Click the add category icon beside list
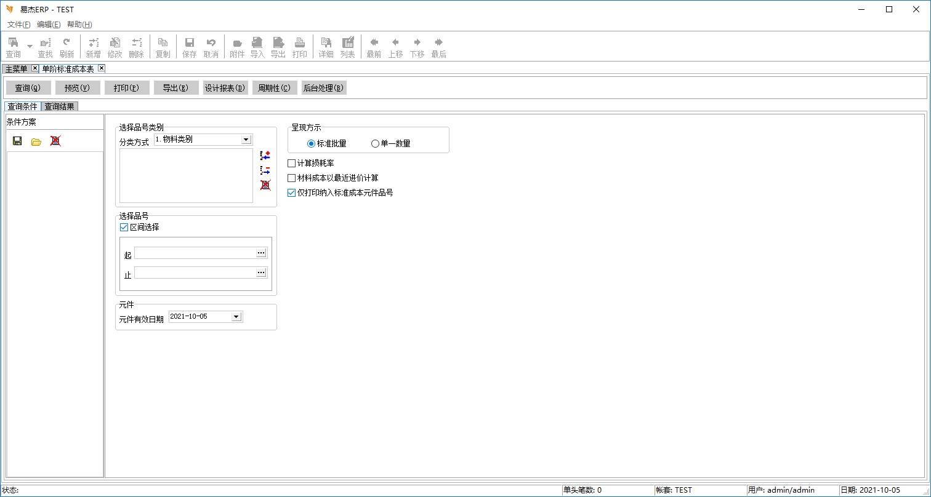 click(265, 156)
